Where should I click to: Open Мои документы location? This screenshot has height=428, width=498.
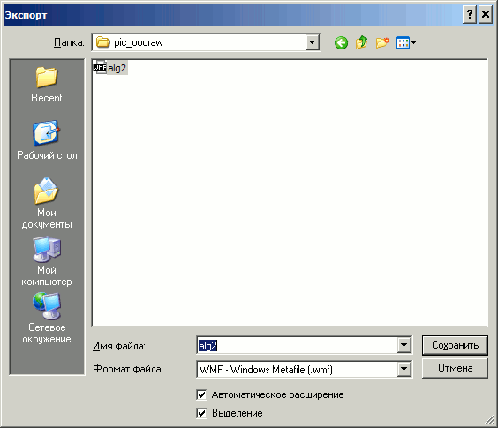pyautogui.click(x=47, y=203)
